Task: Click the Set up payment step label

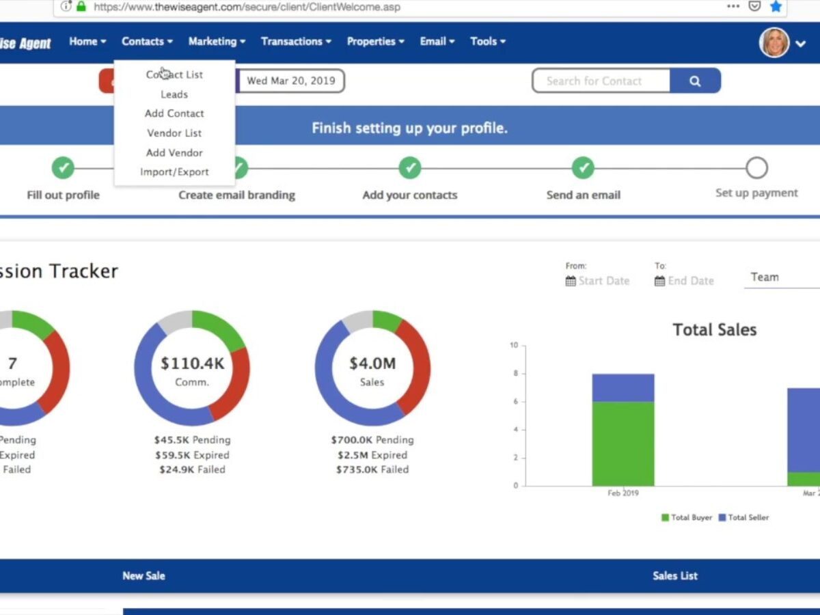Action: (756, 193)
